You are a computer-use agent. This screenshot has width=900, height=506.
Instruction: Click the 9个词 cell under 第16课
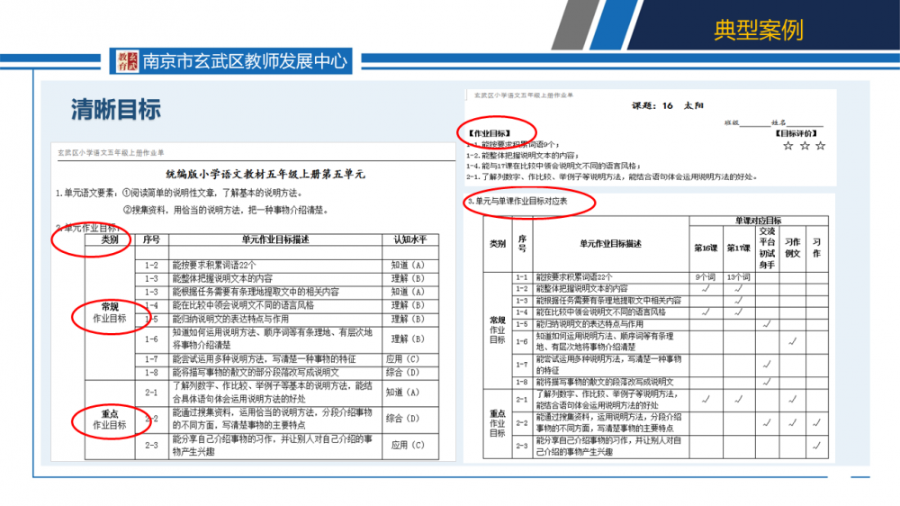[705, 277]
